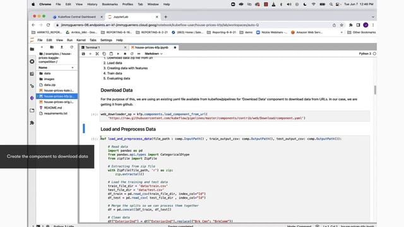Open the Extension Manager puzzle icon
404x227 pixels.
[32, 123]
